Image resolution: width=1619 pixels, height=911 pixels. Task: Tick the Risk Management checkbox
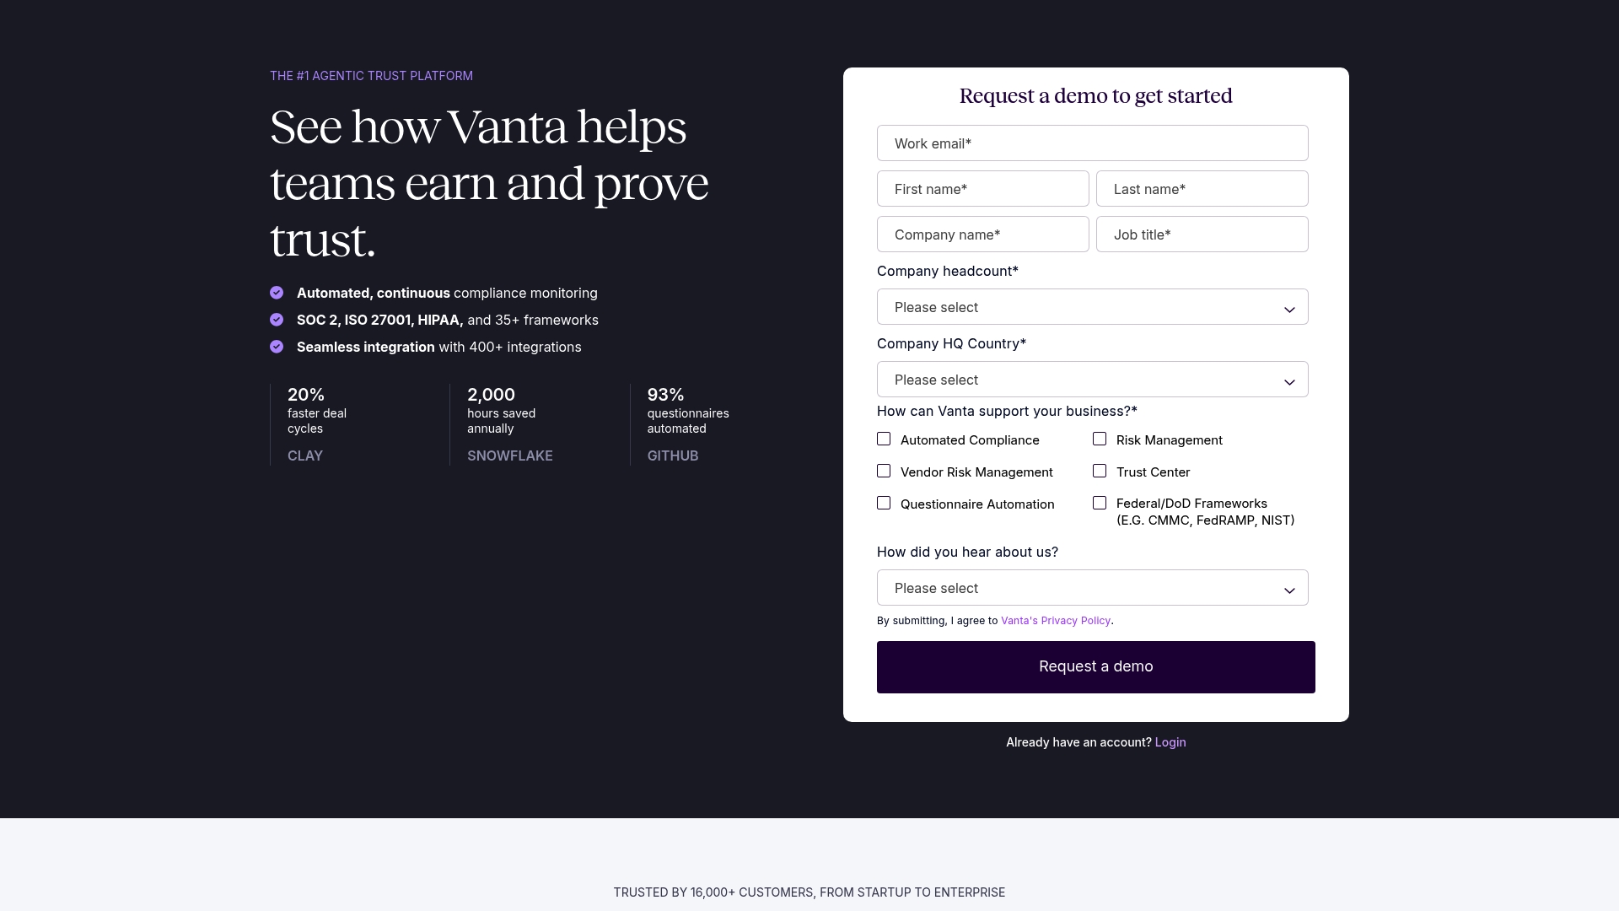click(1100, 439)
